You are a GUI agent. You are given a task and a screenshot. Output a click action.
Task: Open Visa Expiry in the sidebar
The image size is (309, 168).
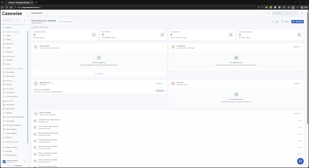pos(10,72)
